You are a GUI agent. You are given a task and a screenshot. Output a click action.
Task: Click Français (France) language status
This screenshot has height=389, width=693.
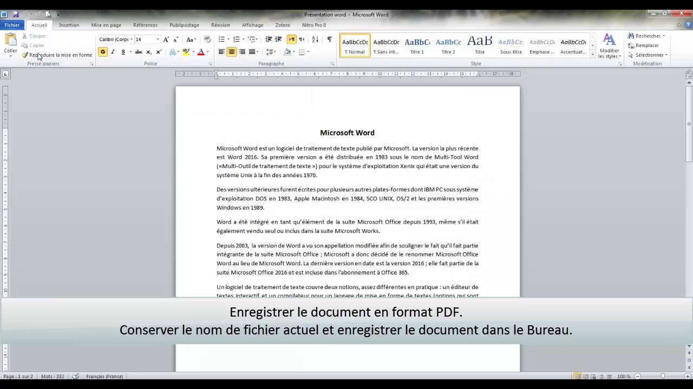(104, 376)
